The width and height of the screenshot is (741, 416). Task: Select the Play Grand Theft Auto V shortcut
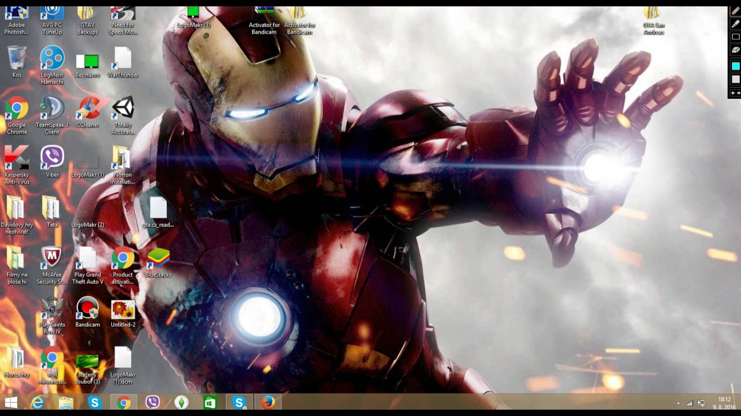tap(87, 266)
